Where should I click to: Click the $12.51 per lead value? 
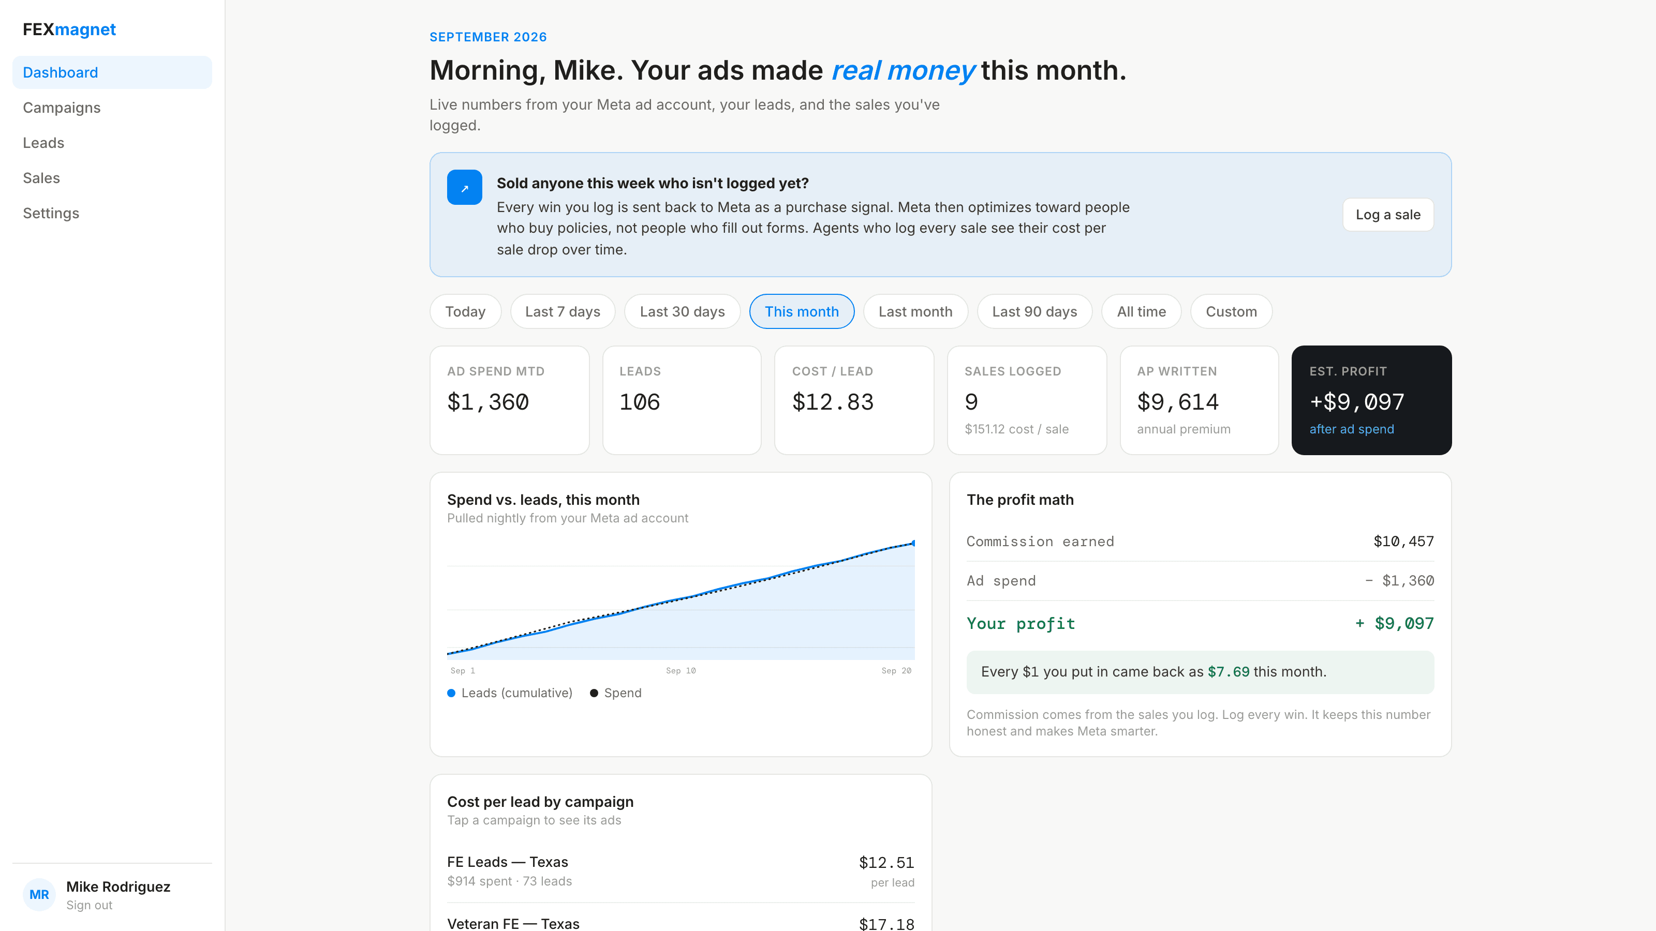coord(886,862)
